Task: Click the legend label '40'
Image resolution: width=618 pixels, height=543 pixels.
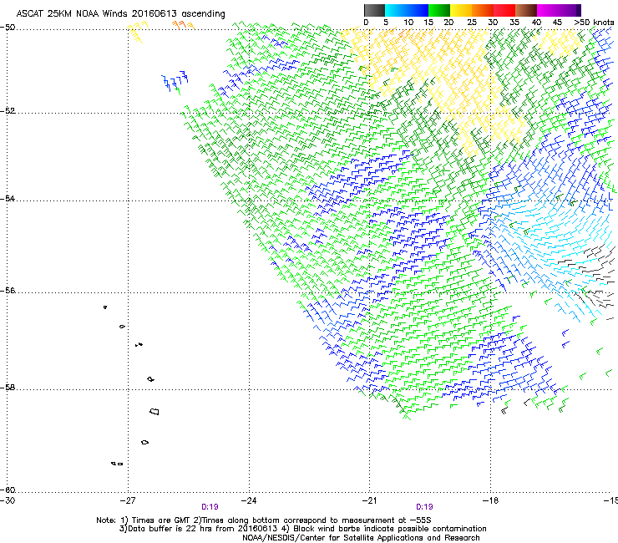Action: pos(536,23)
